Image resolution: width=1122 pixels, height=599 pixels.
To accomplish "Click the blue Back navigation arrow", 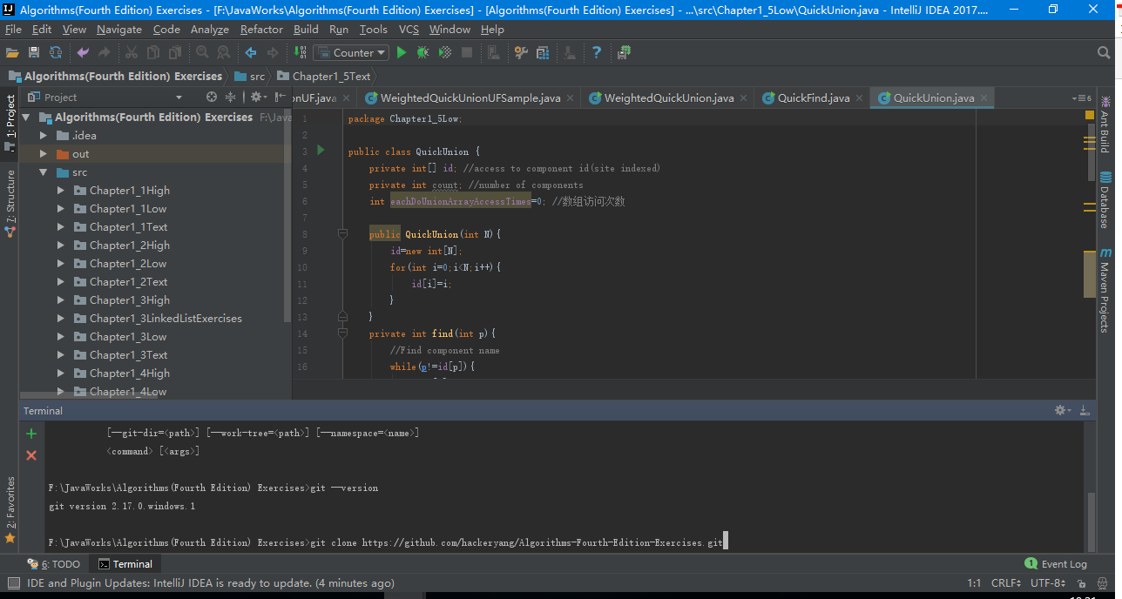I will (251, 52).
